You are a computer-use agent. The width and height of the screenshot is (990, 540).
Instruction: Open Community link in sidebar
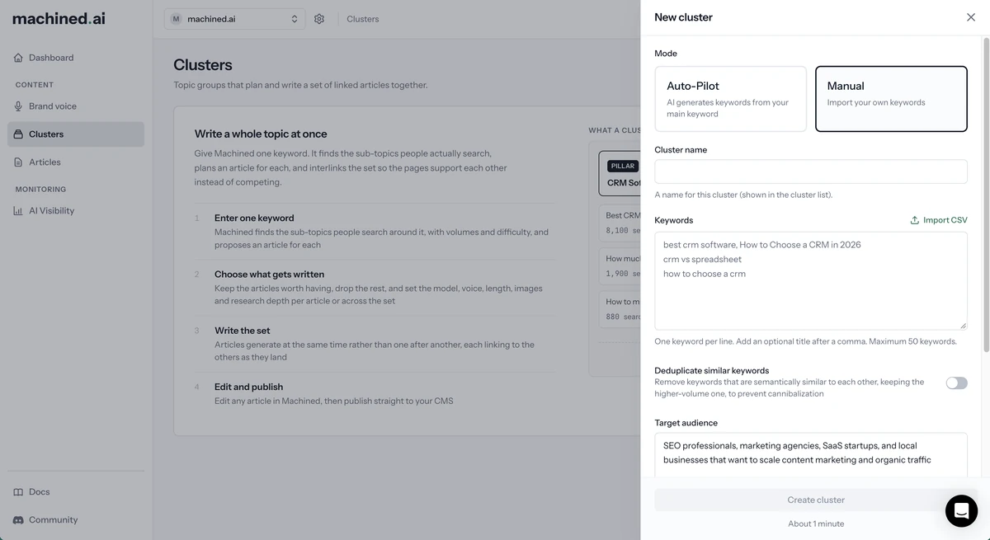[76, 520]
